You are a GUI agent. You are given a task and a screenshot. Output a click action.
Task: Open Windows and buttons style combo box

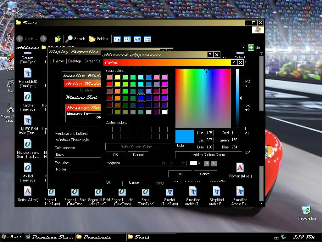(x=78, y=140)
